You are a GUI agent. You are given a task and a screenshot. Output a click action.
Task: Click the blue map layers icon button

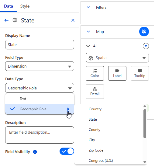144,32
